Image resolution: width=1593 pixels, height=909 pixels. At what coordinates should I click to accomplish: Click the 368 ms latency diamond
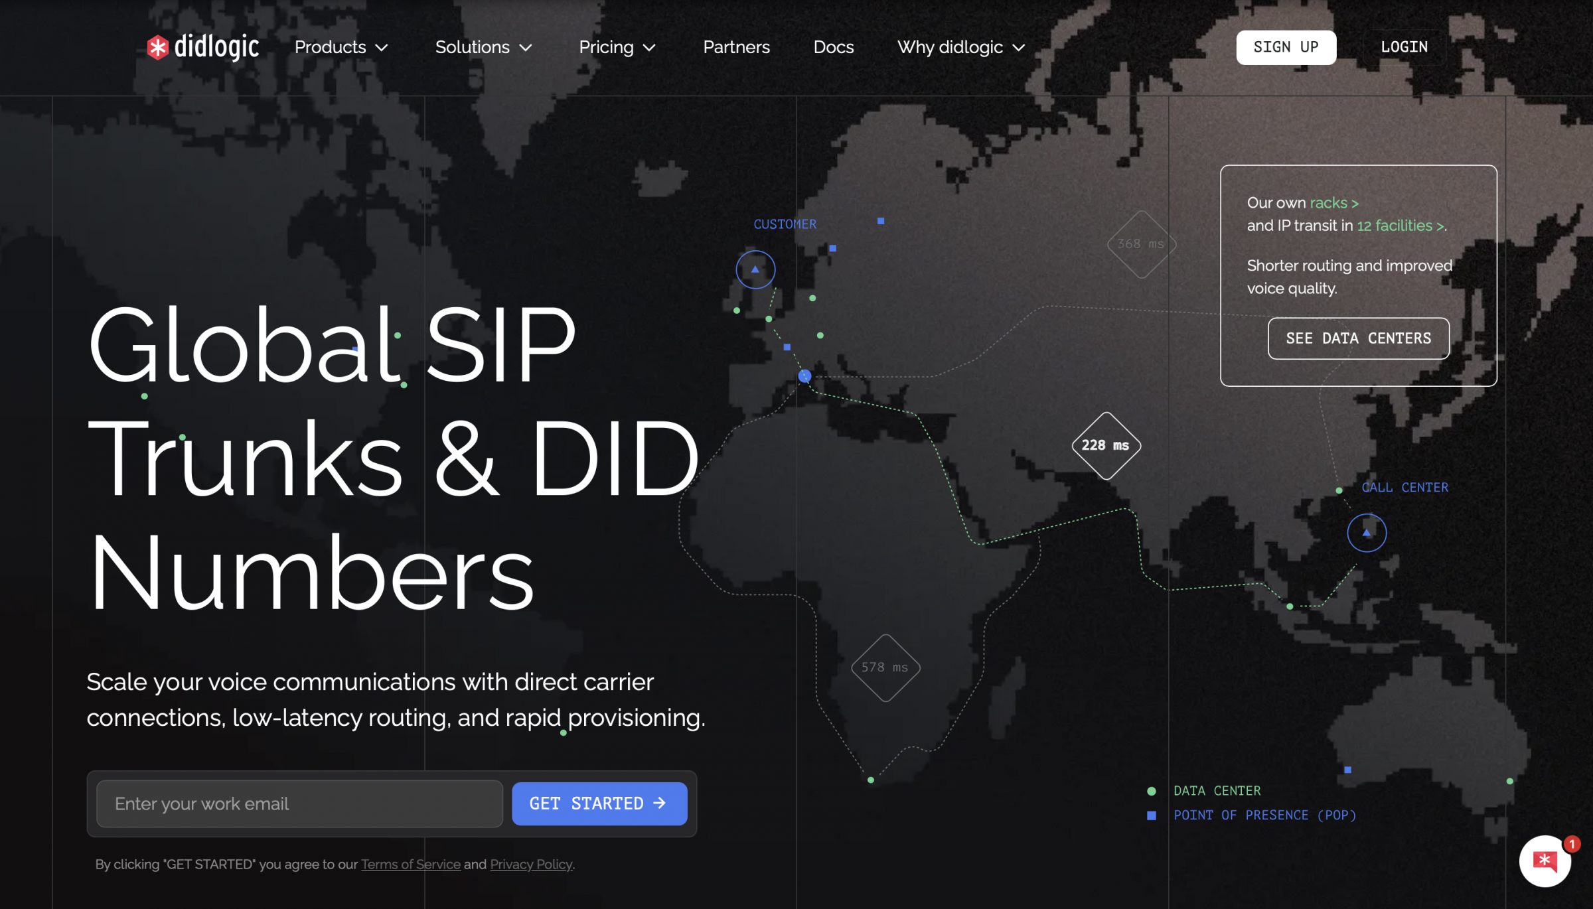point(1141,244)
